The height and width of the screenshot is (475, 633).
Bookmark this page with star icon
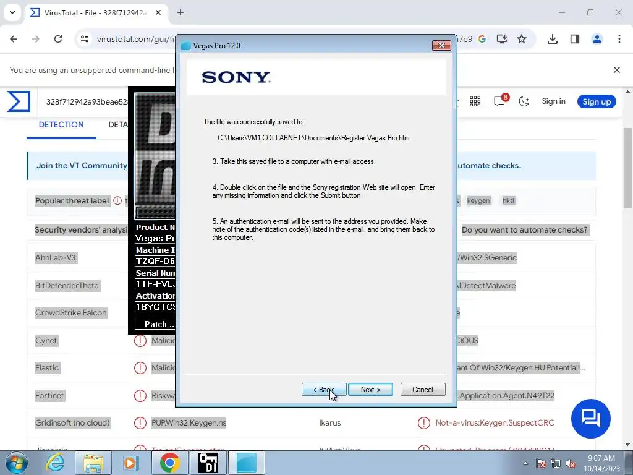click(522, 39)
